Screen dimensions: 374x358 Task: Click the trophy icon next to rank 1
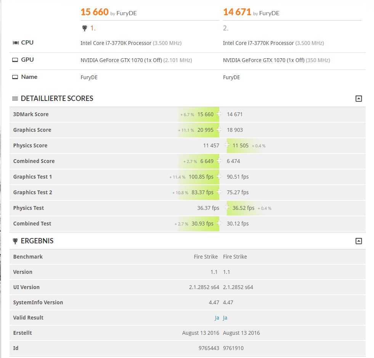(85, 28)
